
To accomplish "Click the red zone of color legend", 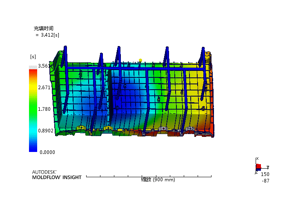I will pyautogui.click(x=33, y=75).
